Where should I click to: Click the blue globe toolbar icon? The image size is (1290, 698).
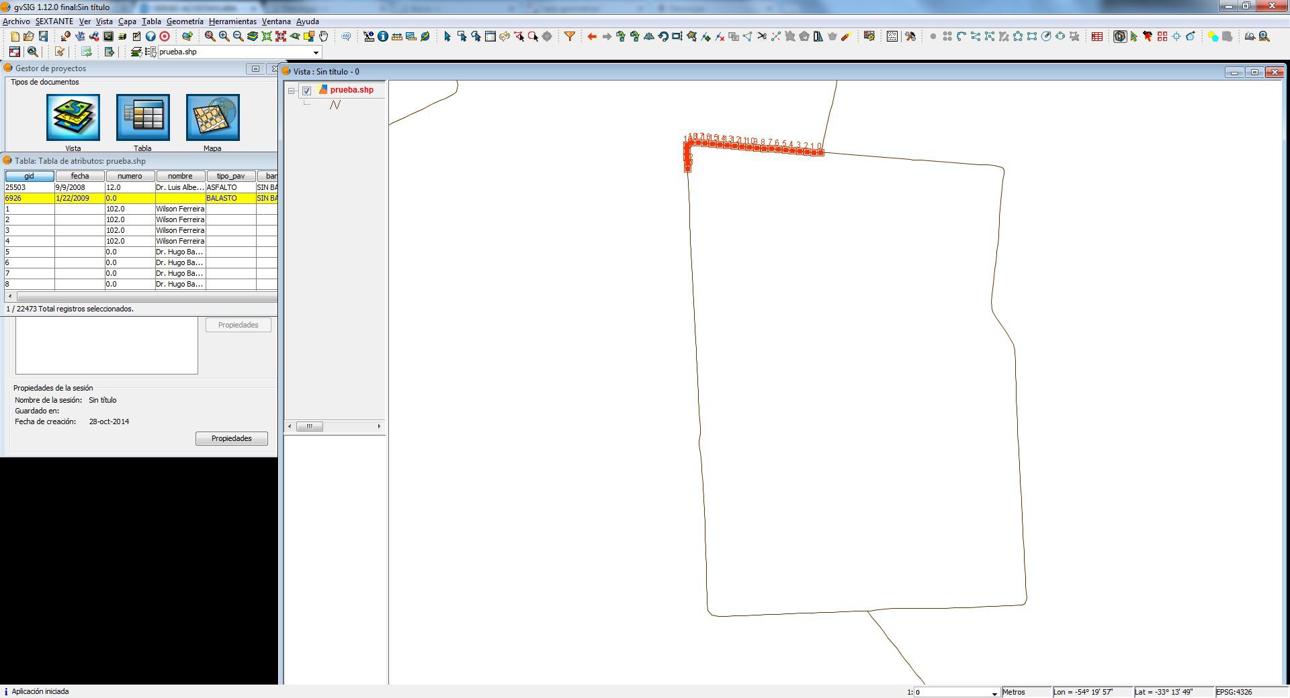[150, 37]
